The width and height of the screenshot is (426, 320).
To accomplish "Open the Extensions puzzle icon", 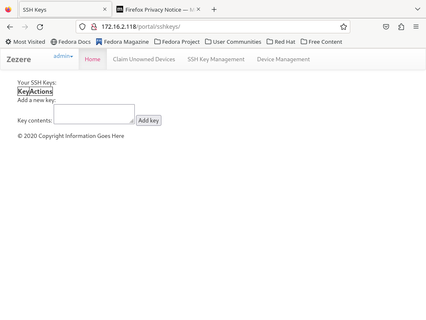I will click(x=401, y=27).
